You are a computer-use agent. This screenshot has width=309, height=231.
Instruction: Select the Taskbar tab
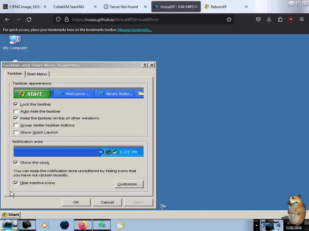tap(14, 73)
